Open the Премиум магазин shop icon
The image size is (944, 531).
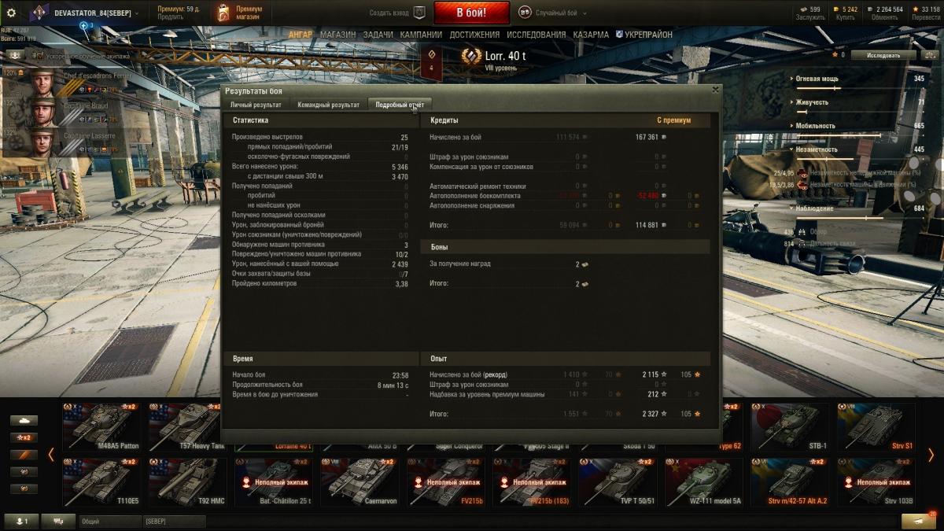click(x=224, y=13)
